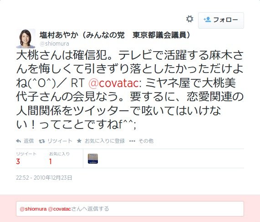
Task: Click the follow person-plus icon
Action: [x=207, y=20]
